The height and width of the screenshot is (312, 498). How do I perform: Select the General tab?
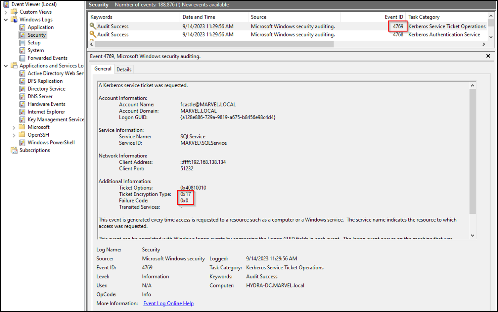[103, 69]
